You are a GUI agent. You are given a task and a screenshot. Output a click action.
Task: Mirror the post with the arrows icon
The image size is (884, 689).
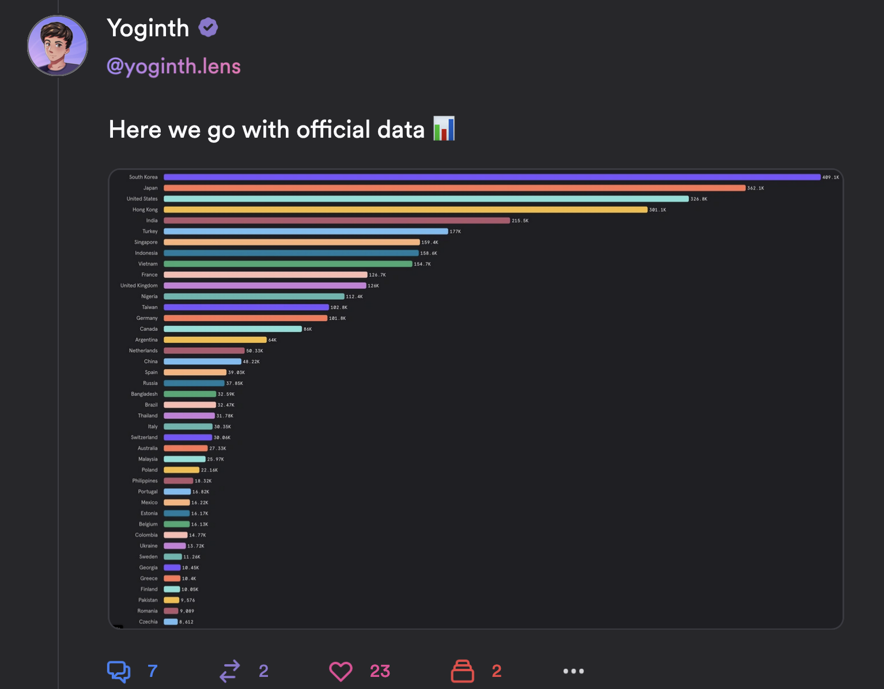pos(229,671)
